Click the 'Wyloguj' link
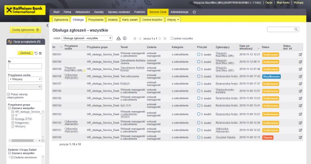This screenshot has height=164, width=311. point(298,2)
